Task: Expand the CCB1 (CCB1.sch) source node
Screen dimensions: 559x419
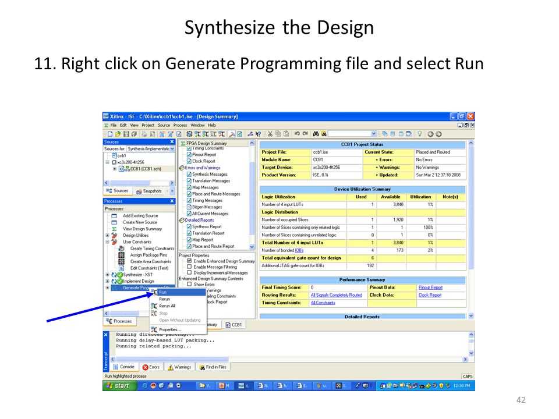Action: coord(115,169)
